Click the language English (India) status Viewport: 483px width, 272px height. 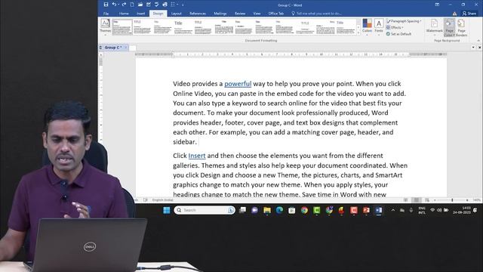[162, 200]
